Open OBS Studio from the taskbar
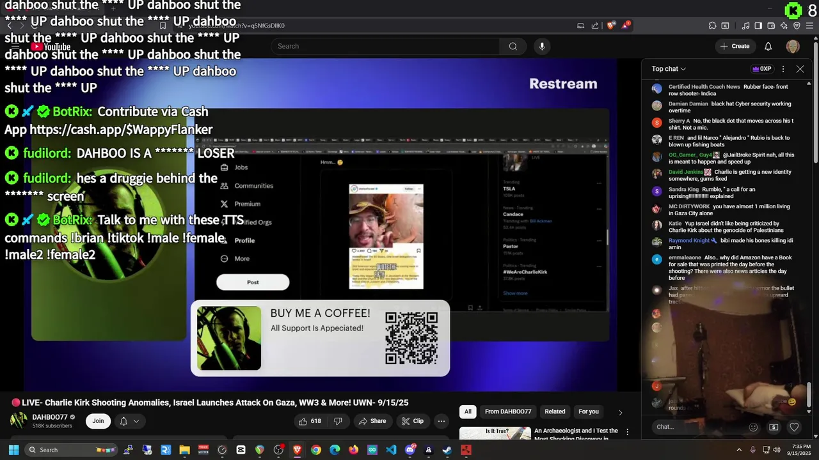The height and width of the screenshot is (460, 819). (x=278, y=450)
